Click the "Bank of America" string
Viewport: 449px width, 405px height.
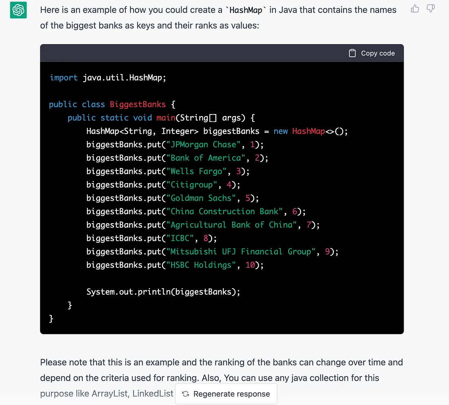point(206,158)
